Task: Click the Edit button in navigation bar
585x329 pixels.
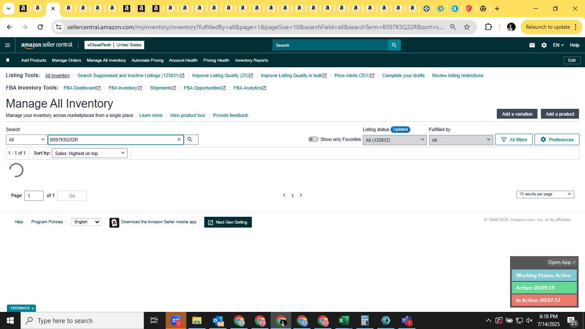Action: (572, 60)
